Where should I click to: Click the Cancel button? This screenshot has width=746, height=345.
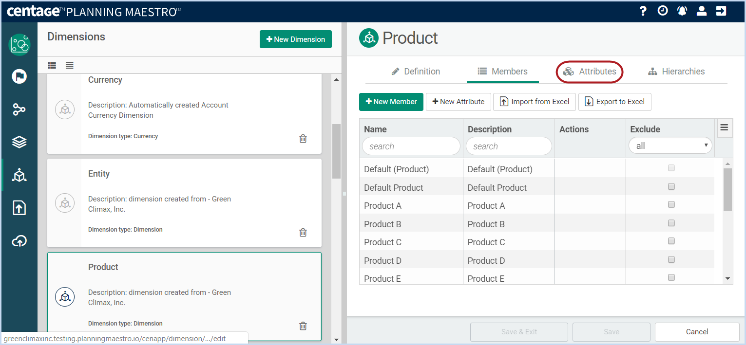coord(697,332)
